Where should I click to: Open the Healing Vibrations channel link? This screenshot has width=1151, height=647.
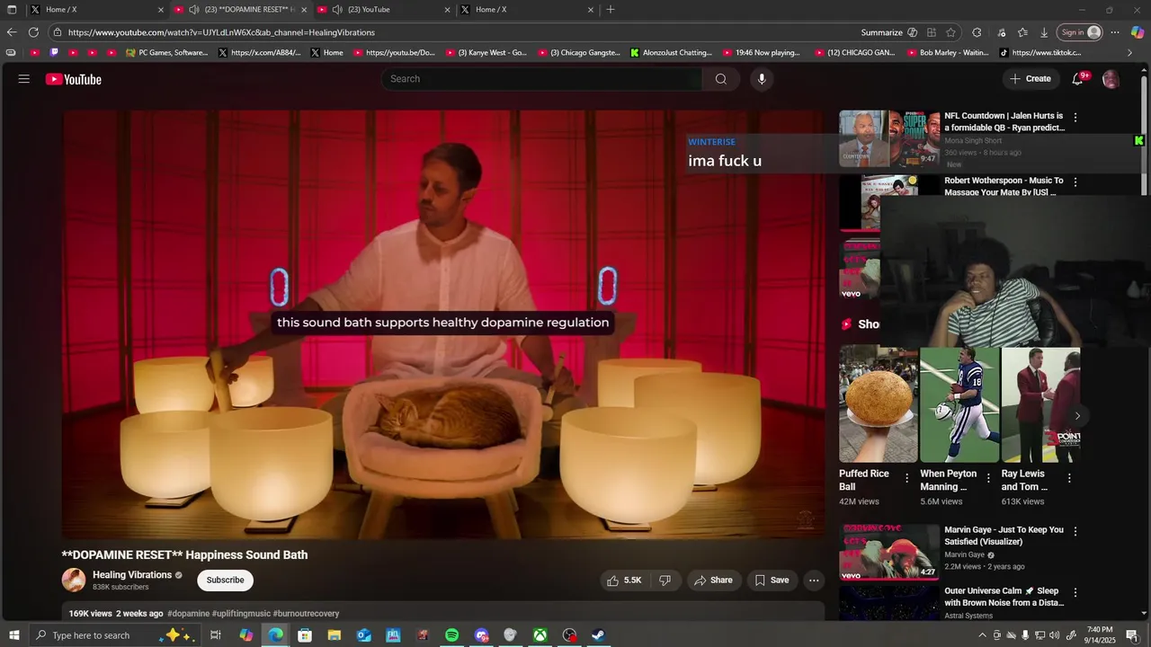(x=132, y=575)
